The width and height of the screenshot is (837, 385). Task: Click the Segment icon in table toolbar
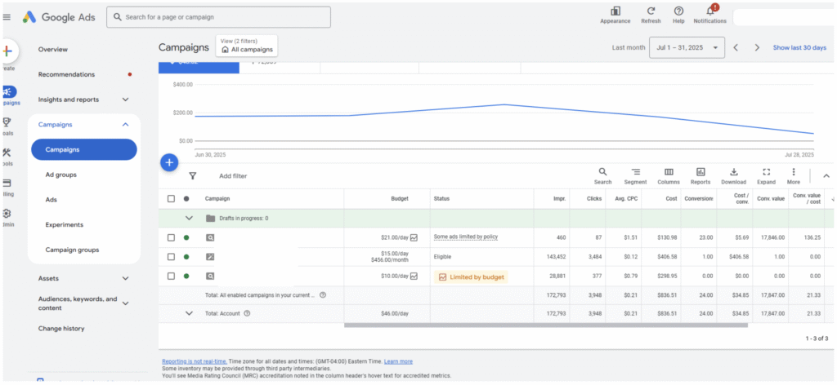coord(635,172)
